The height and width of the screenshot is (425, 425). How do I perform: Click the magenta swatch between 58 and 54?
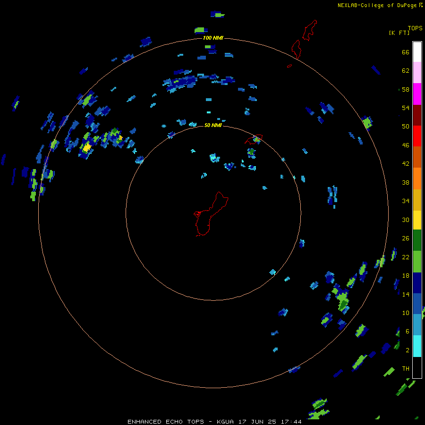(417, 93)
